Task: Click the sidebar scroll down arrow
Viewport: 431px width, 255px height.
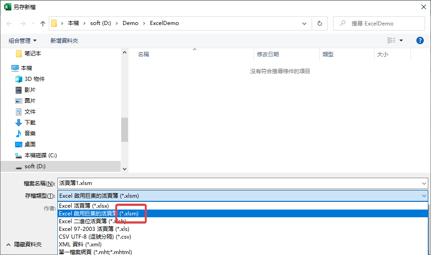Action: 124,169
